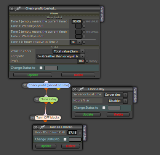Collapse the Filters section header
160x155 pixels.
[x=54, y=14]
